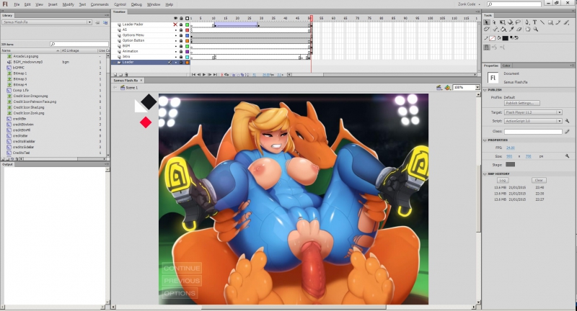This screenshot has height=311, width=577.
Task: Switch to the Color panel tab
Action: tap(506, 66)
